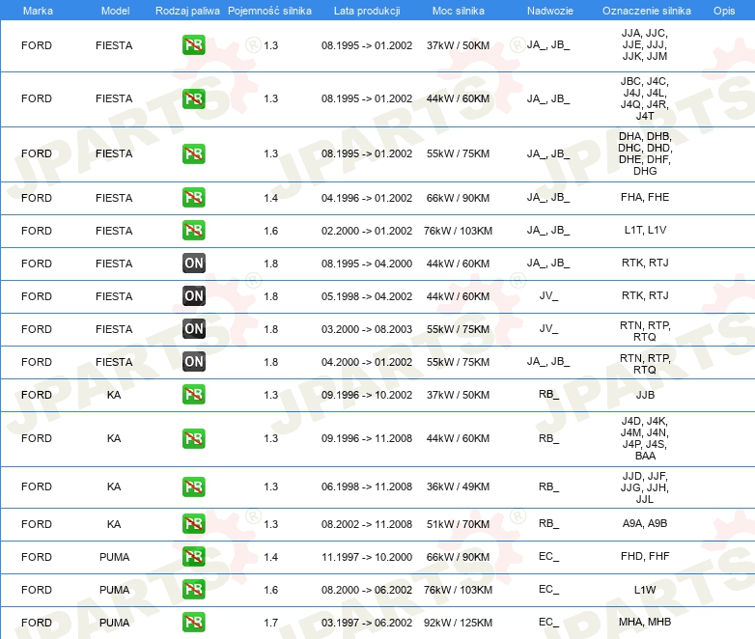Viewport: 755px width, 639px height.
Task: Click the Rodzaj paliwa column header
Action: click(187, 11)
